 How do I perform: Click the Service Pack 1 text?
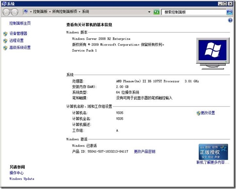[84, 50]
